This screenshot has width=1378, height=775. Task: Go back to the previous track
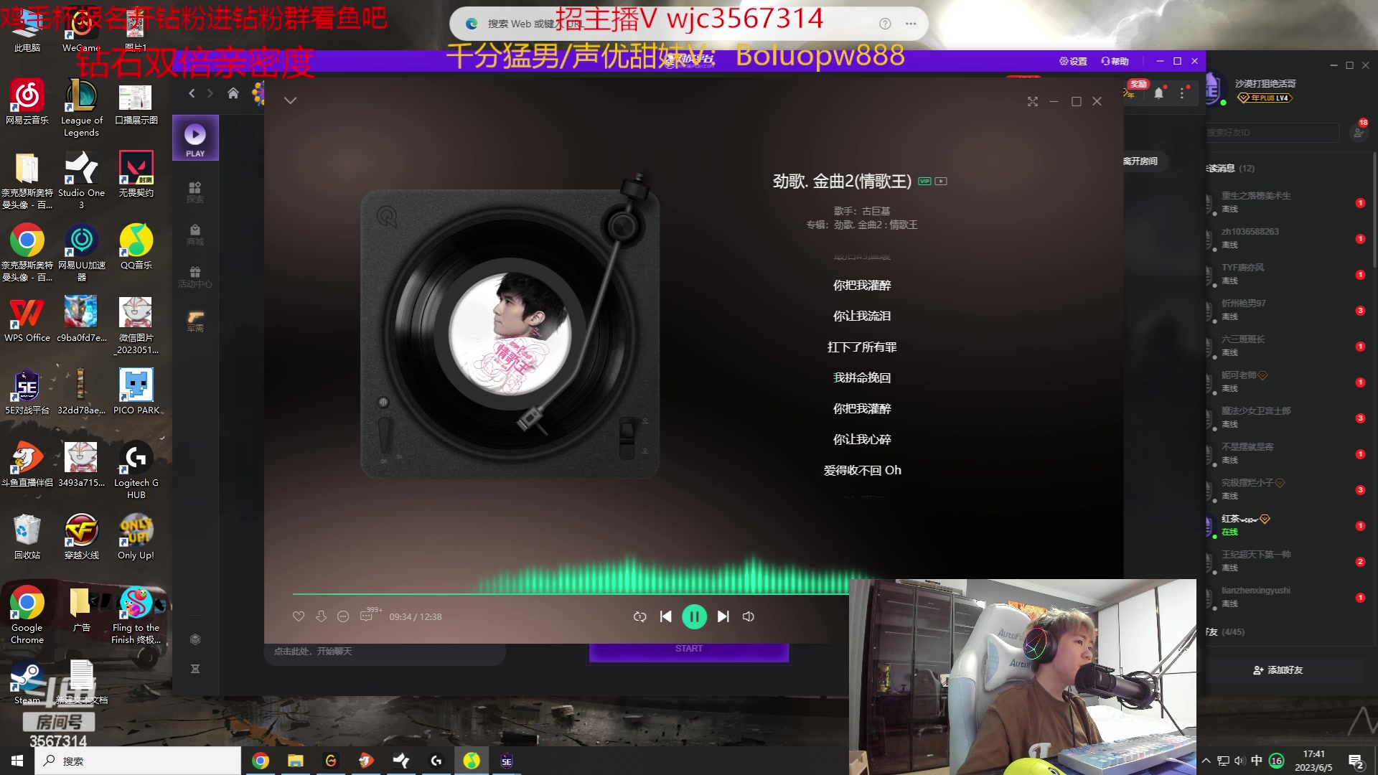(665, 616)
